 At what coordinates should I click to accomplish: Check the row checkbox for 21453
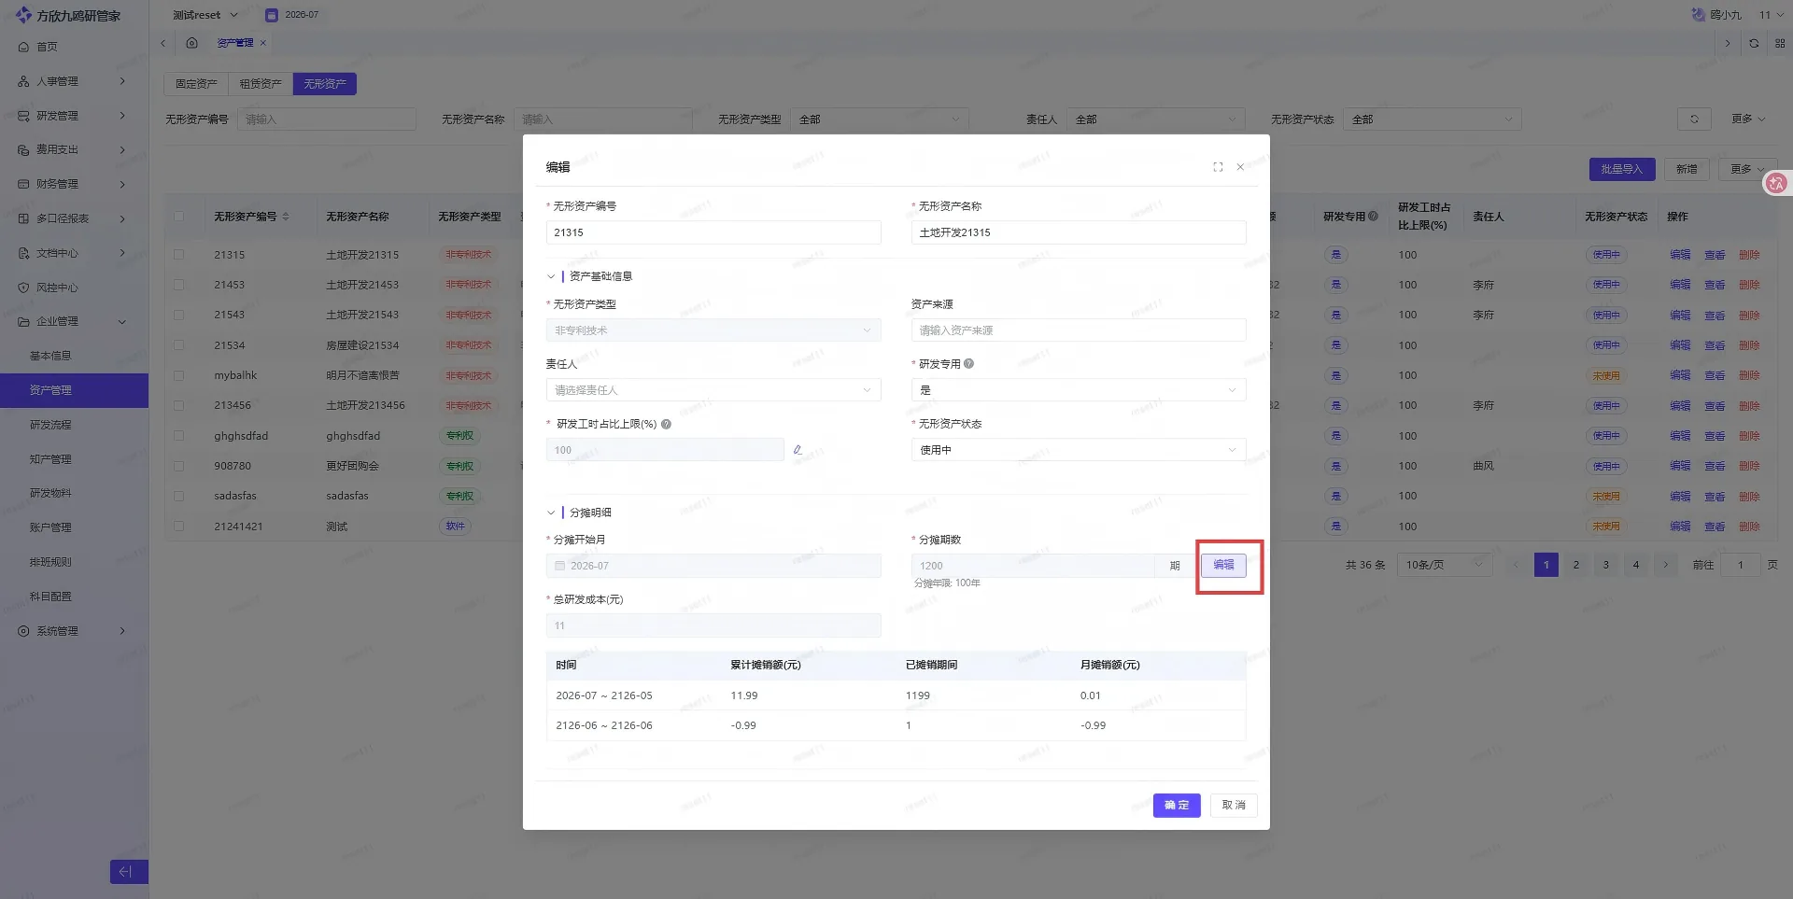click(x=178, y=285)
